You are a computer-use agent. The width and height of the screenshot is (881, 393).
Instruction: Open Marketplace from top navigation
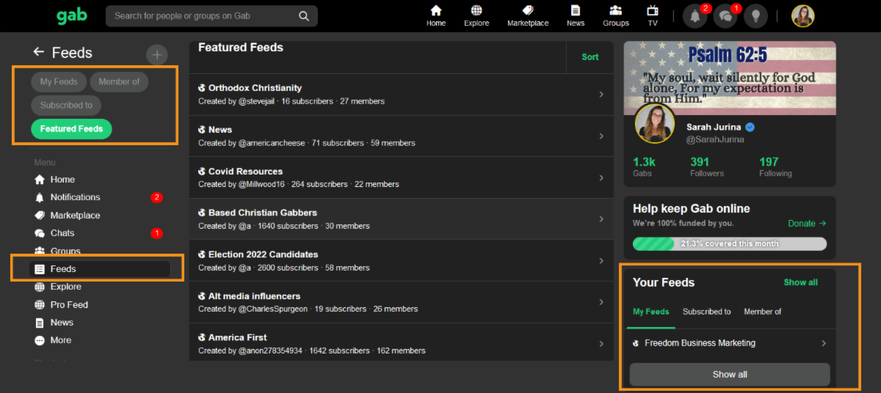[527, 15]
